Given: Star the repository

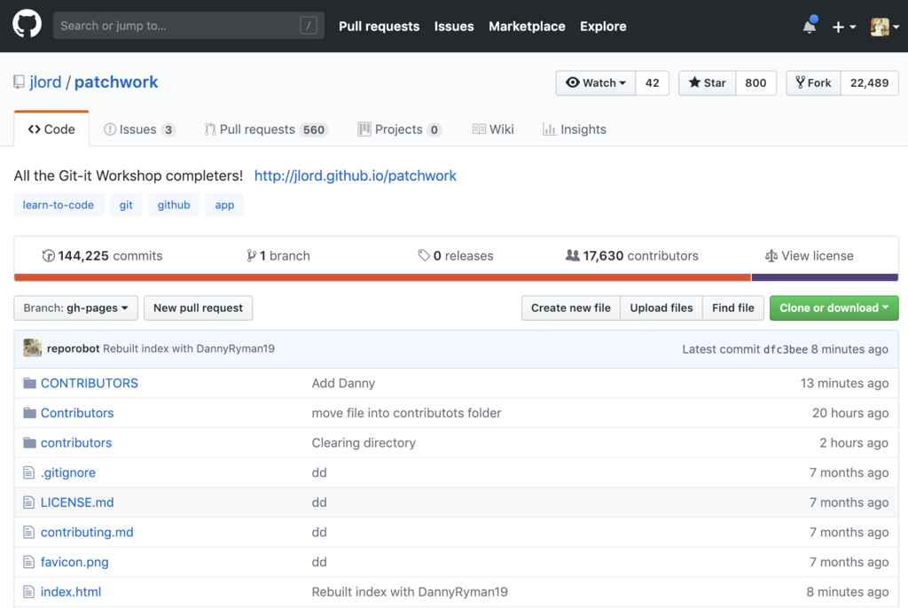Looking at the screenshot, I should (707, 82).
